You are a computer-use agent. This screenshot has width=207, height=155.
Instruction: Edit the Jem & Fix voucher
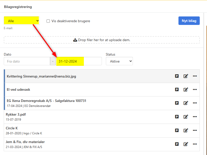pyautogui.click(x=186, y=144)
